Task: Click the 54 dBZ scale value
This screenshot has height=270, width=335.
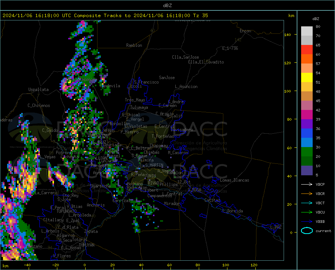Action: tap(318, 73)
